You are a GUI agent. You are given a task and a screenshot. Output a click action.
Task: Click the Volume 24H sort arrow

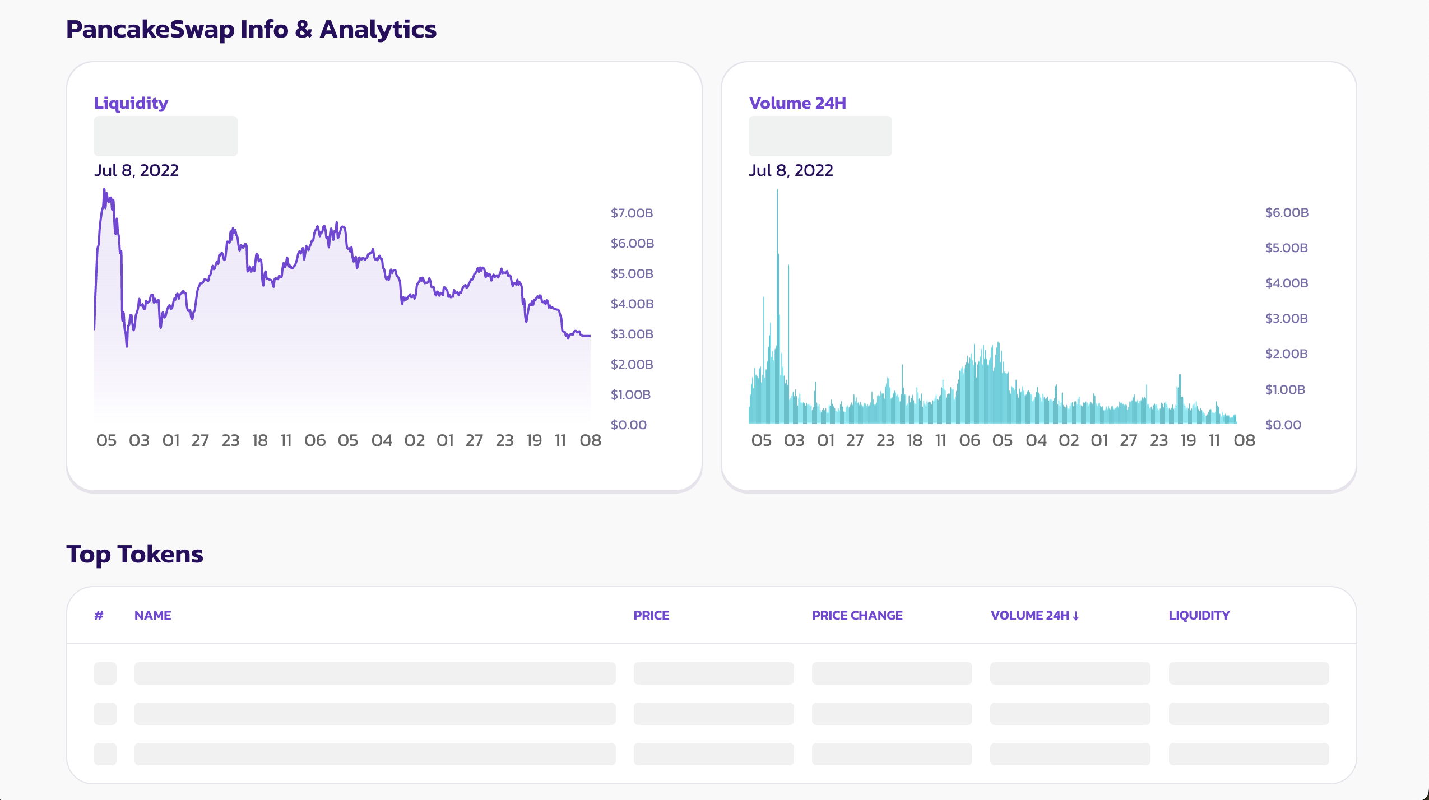1076,616
